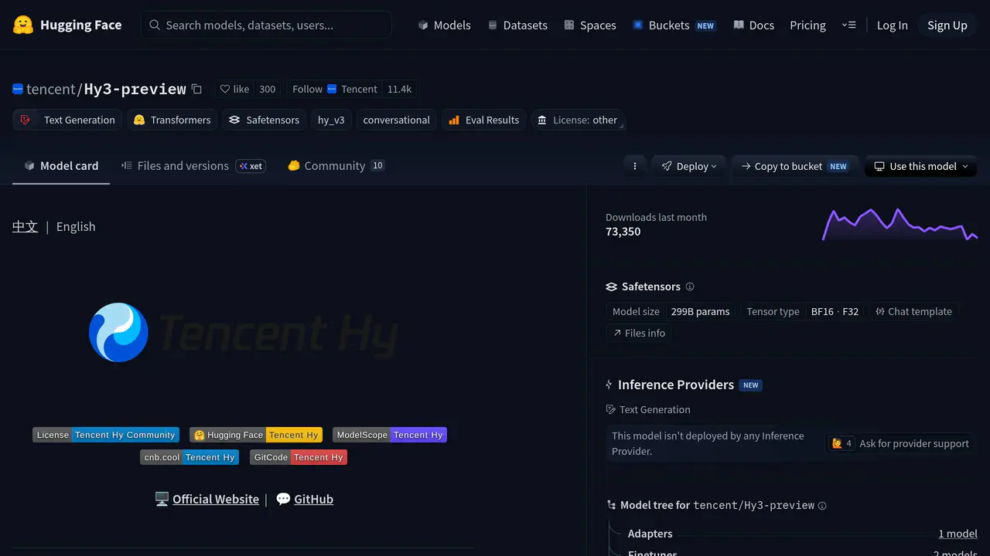Click the BF16 · F32 tensor type value
This screenshot has height=556, width=990.
835,311
